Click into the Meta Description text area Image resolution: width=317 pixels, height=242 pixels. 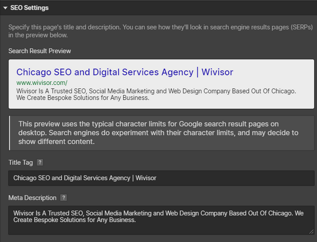tap(161, 220)
